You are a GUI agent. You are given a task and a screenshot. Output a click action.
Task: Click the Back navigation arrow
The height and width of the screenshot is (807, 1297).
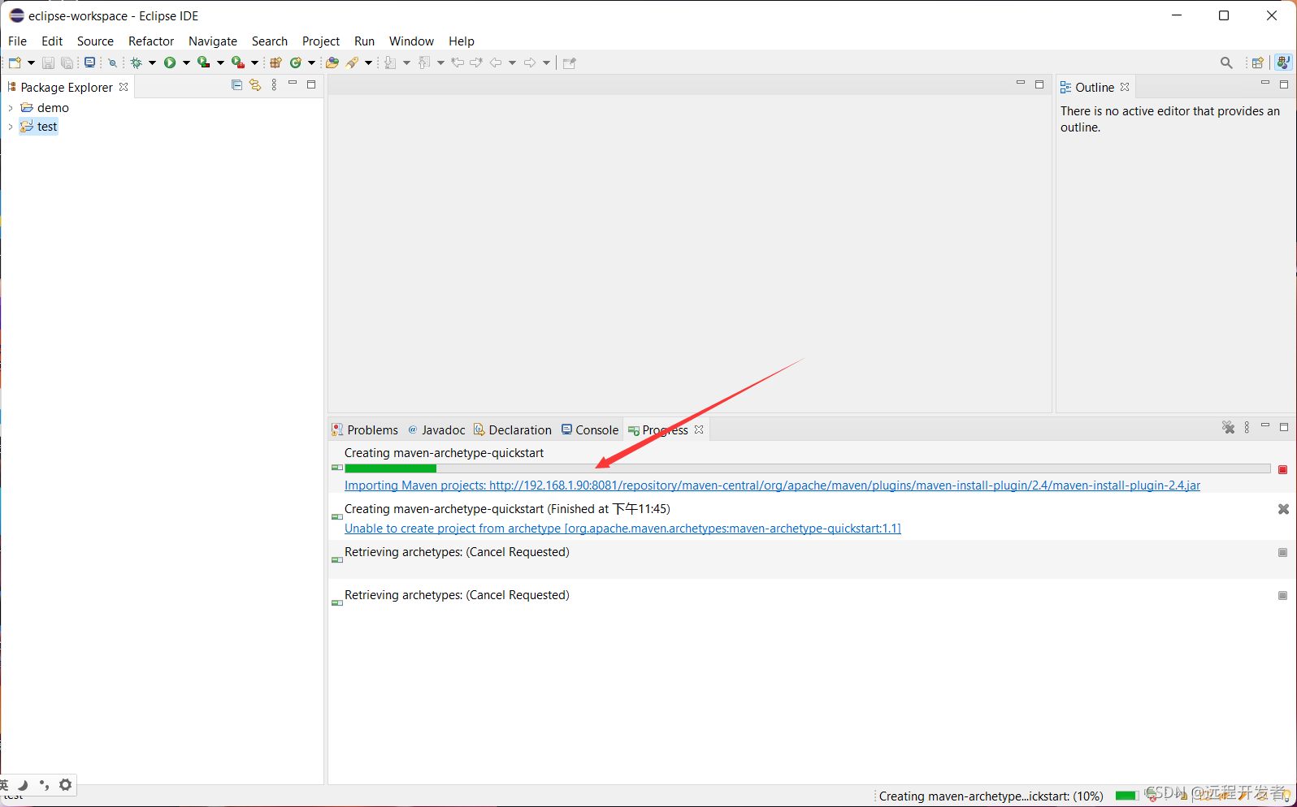tap(496, 63)
